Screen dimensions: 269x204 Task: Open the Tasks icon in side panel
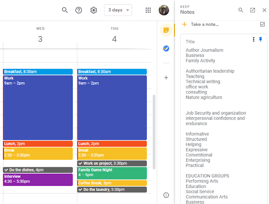point(166,48)
